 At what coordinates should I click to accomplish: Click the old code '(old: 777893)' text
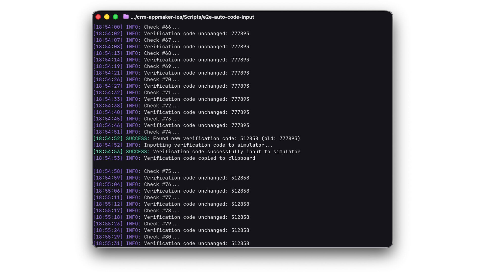281,139
